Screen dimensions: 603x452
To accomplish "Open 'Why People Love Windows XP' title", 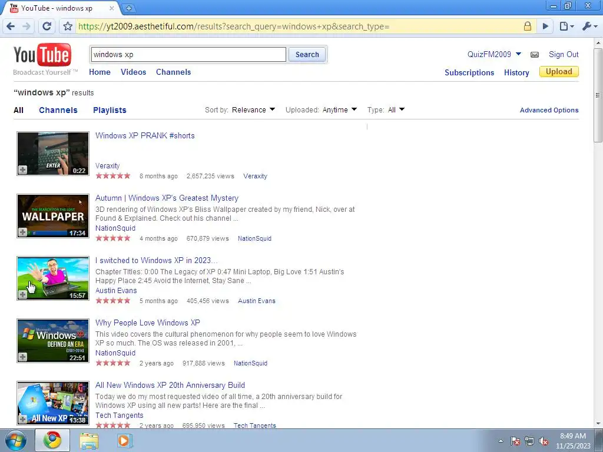I will click(x=148, y=323).
